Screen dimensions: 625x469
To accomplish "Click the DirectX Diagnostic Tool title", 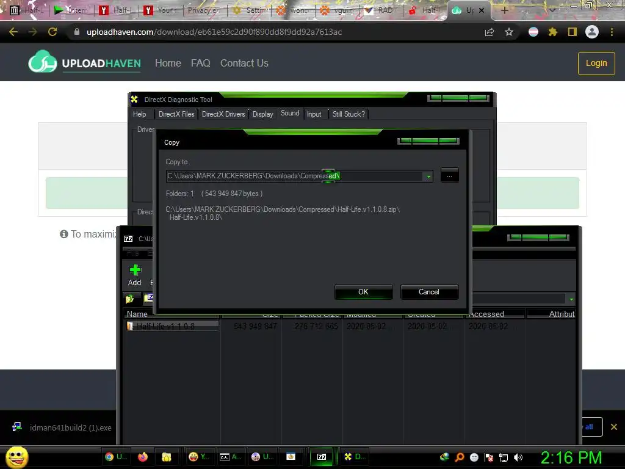I will click(x=178, y=100).
